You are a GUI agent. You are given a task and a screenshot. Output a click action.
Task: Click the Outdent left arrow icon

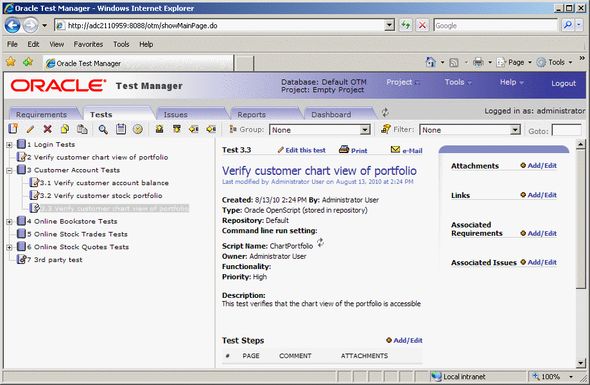coord(194,129)
